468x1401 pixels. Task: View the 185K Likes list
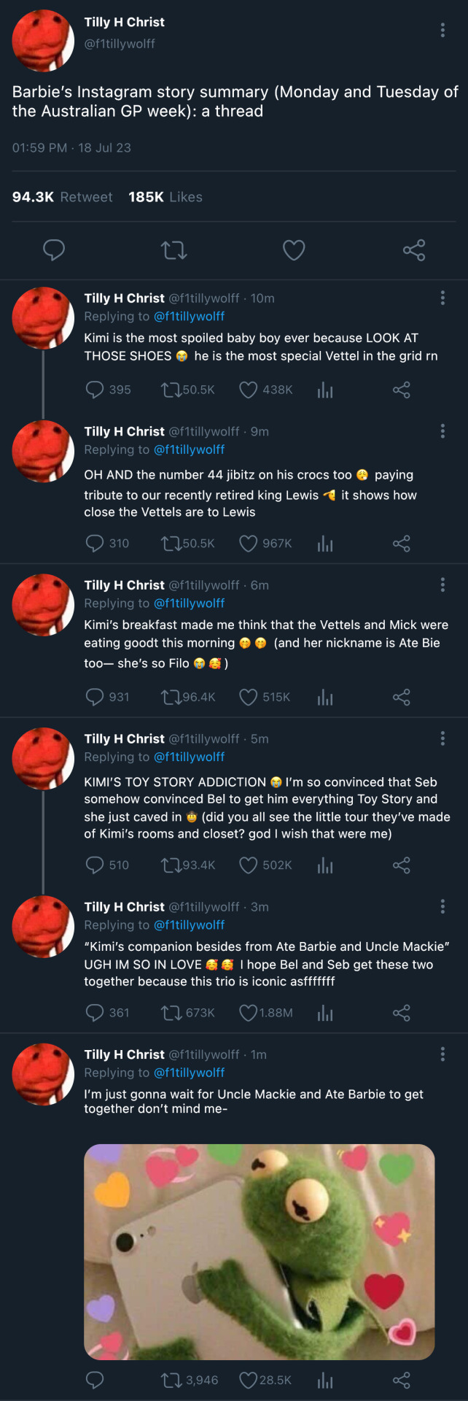[165, 197]
